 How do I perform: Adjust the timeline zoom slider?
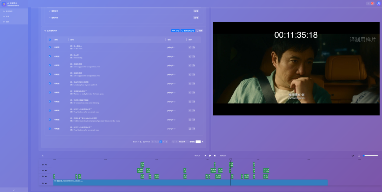pyautogui.click(x=371, y=156)
